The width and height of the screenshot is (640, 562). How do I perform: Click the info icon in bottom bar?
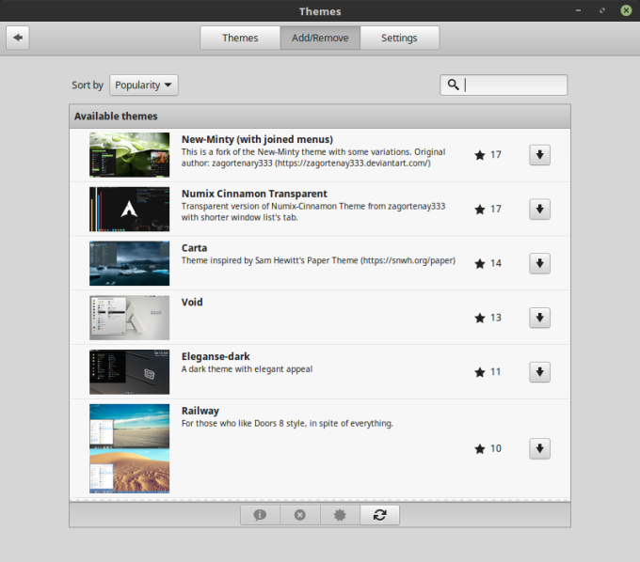click(260, 515)
